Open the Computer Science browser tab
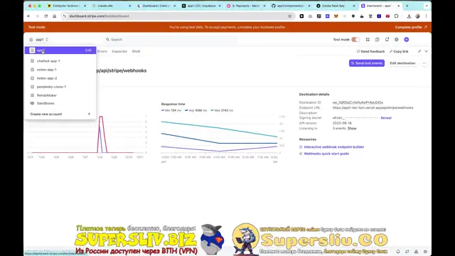 coord(66,6)
